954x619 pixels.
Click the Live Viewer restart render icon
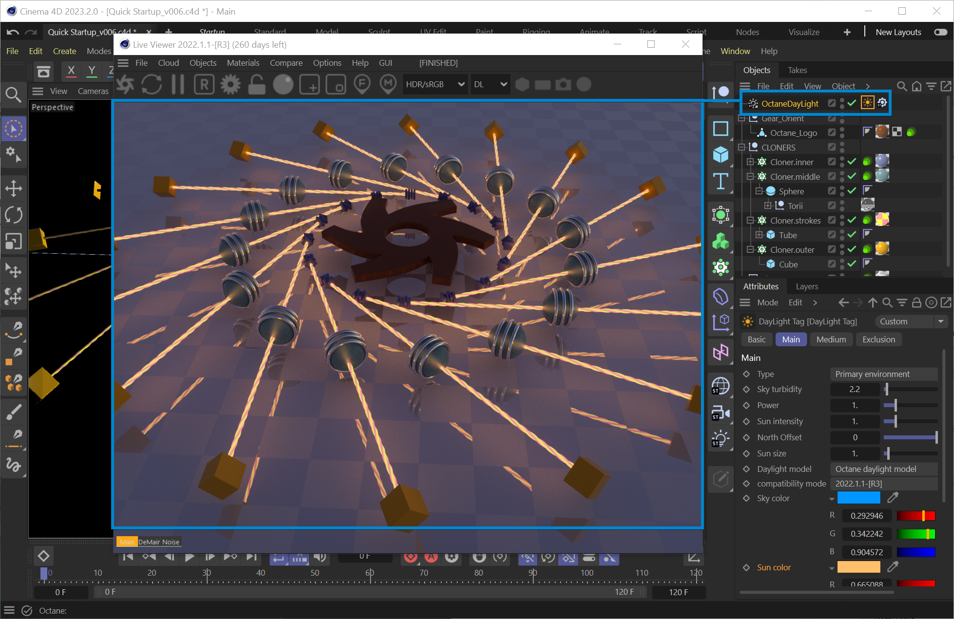pyautogui.click(x=152, y=85)
